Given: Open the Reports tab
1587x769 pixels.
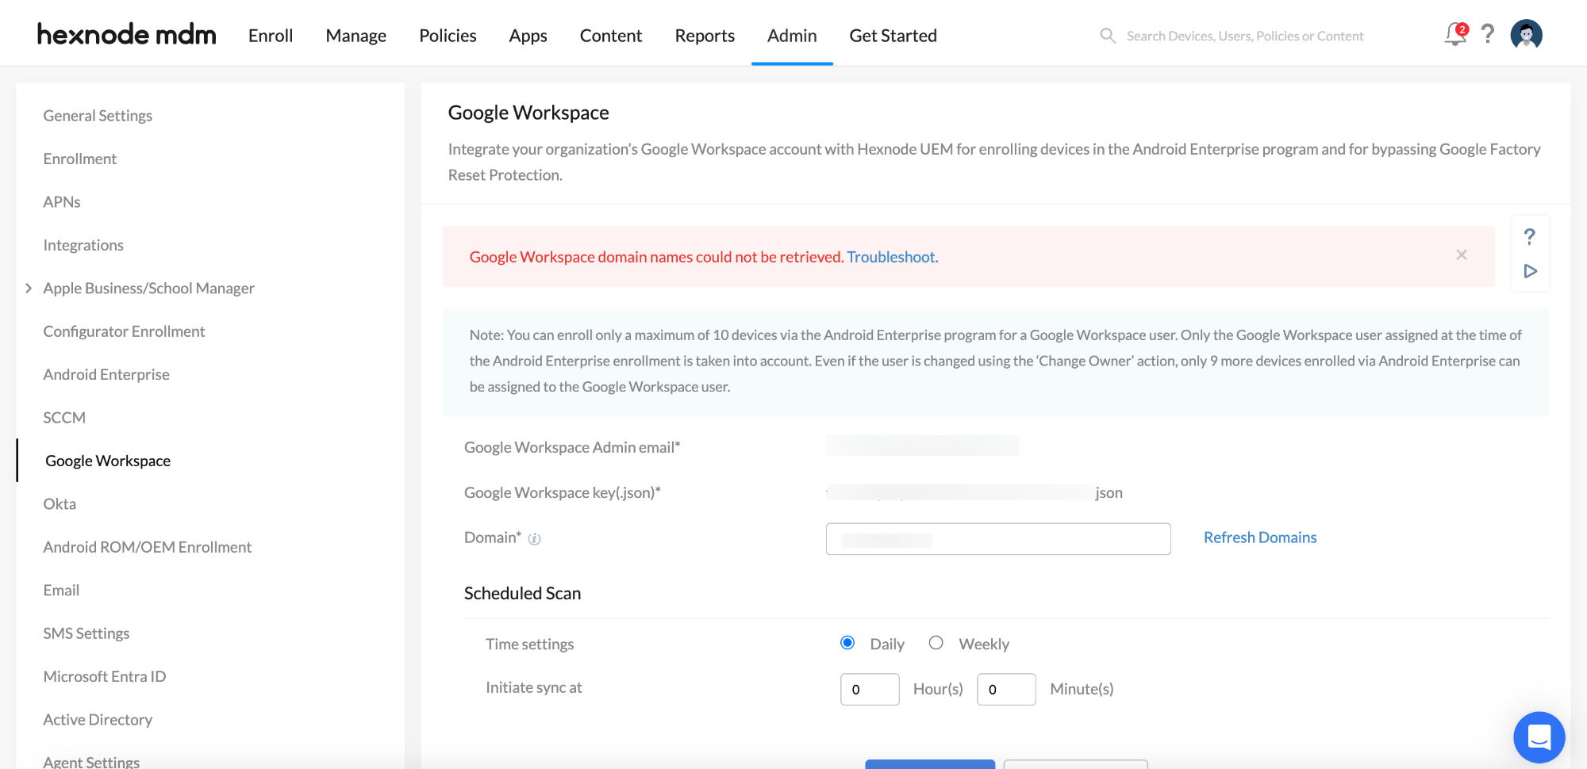Looking at the screenshot, I should (x=705, y=36).
